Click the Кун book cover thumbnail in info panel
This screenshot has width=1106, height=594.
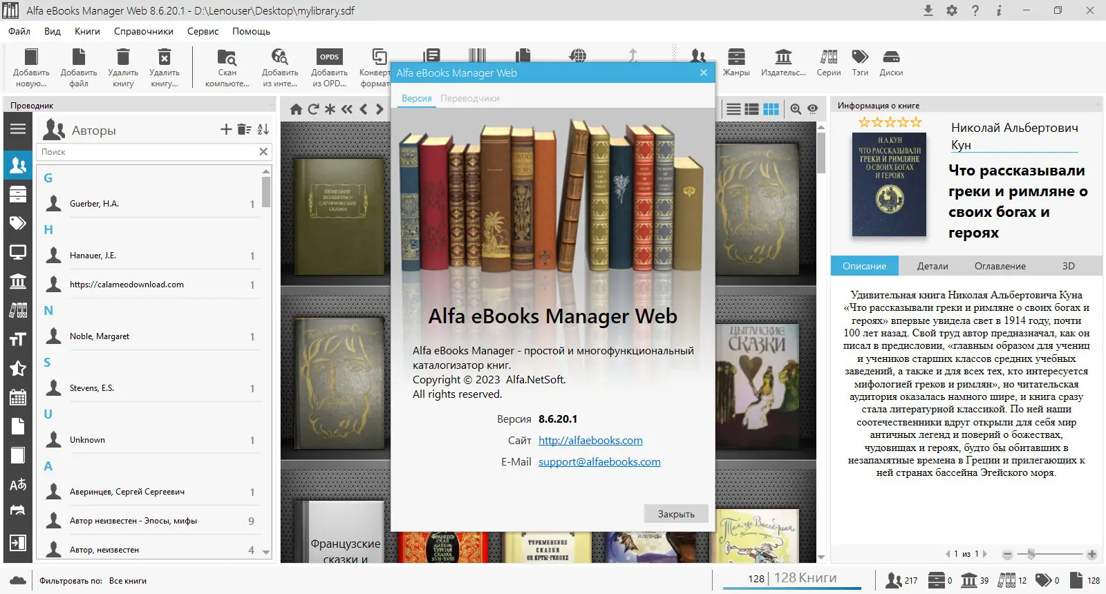[x=889, y=184]
